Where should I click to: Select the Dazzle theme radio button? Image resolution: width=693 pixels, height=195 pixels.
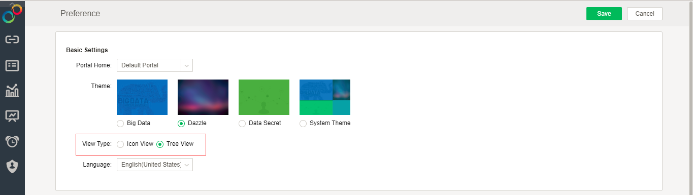pos(181,123)
